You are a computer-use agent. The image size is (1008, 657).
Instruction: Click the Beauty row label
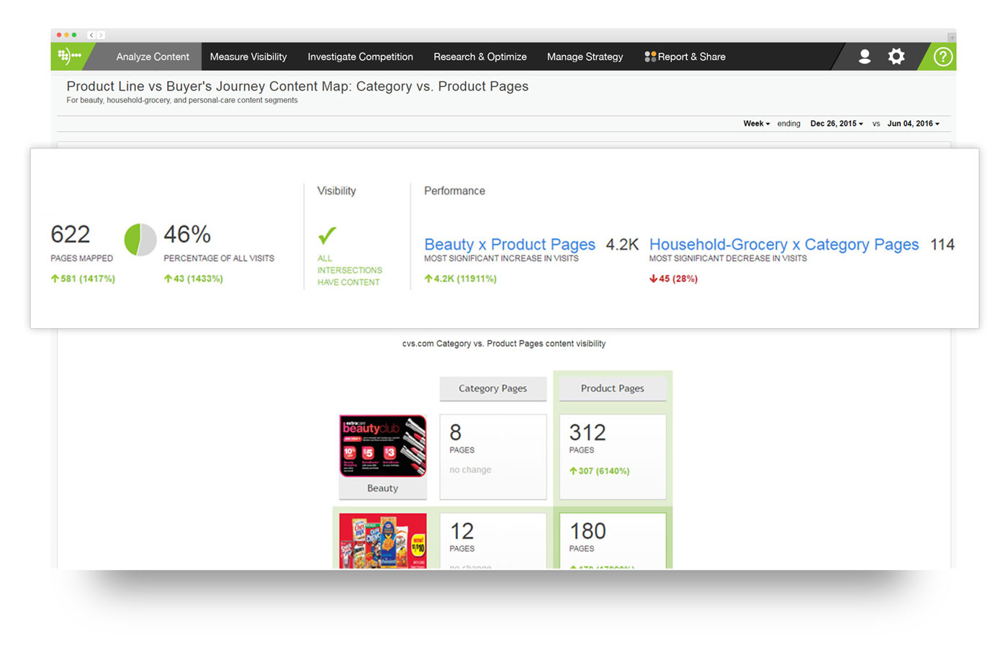[x=383, y=488]
